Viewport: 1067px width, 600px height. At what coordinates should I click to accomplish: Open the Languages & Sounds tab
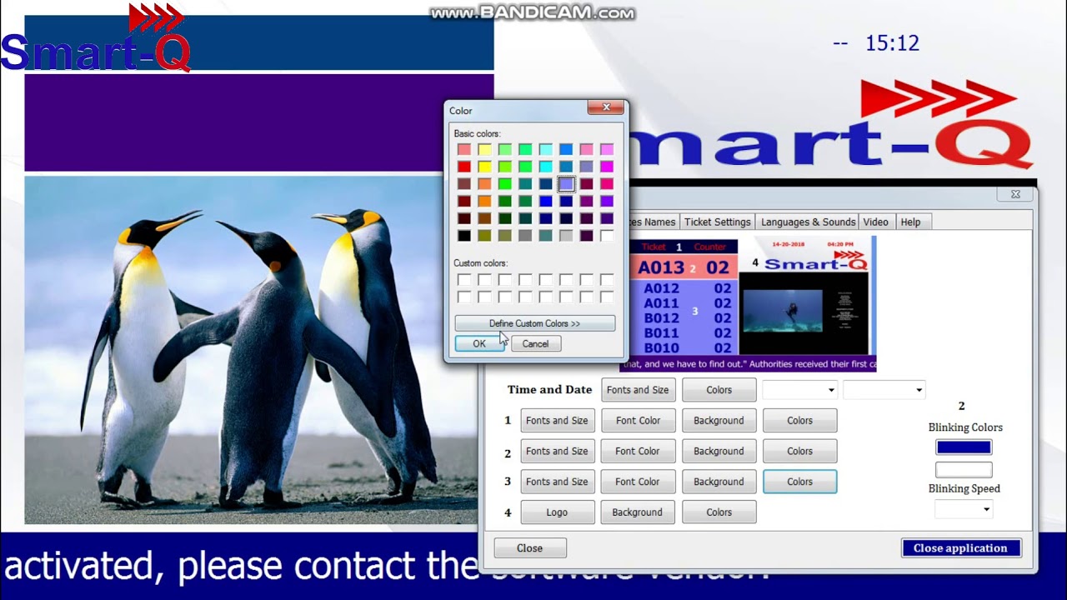808,222
